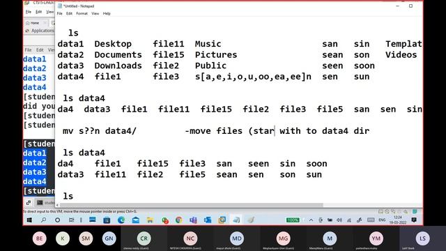Show hidden system tray icons chevron
Image resolution: width=446 pixels, height=251 pixels.
click(x=312, y=220)
